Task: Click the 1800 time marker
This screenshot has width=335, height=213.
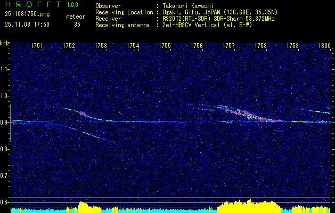Action: point(324,46)
